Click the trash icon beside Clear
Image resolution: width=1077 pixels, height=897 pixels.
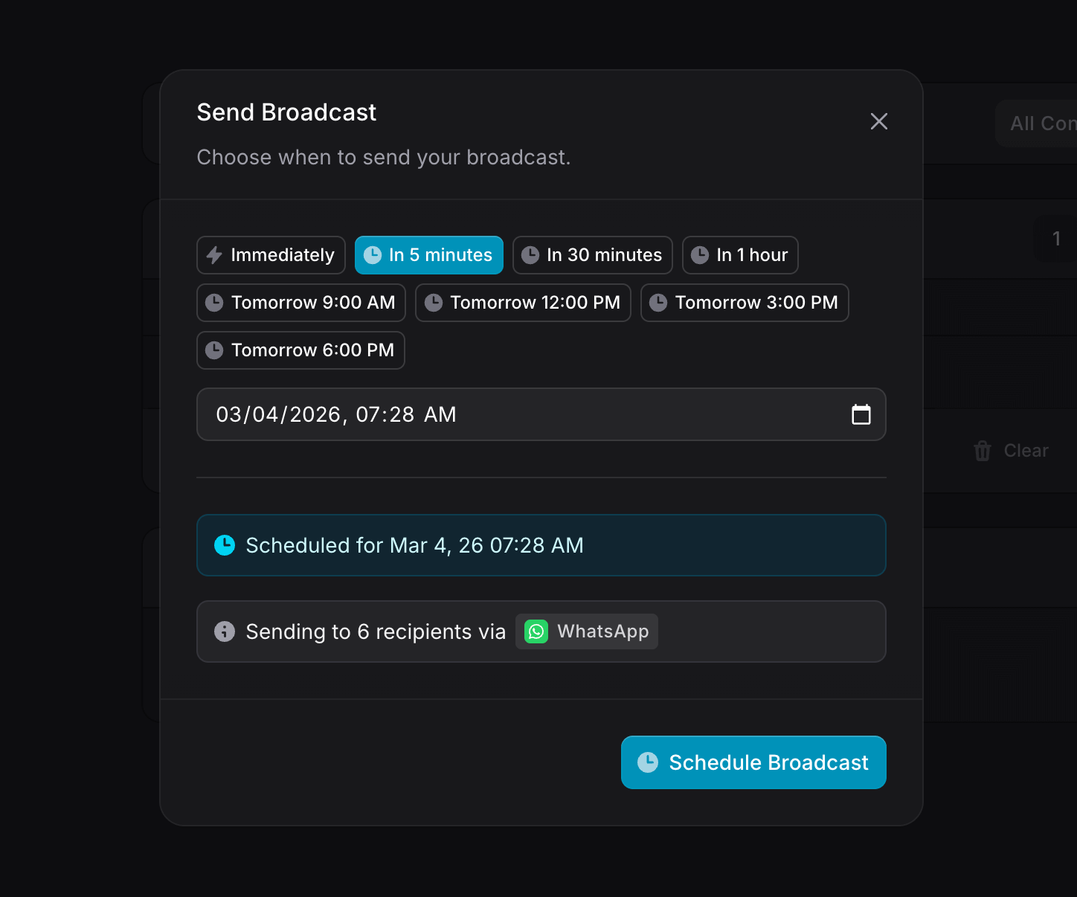click(982, 451)
